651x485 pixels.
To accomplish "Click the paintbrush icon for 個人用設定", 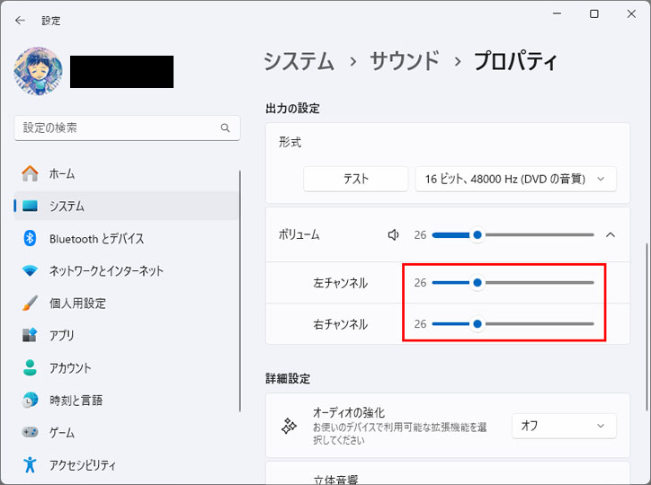I will point(30,303).
